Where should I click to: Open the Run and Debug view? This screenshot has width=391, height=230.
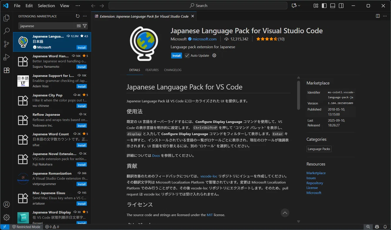click(7, 57)
